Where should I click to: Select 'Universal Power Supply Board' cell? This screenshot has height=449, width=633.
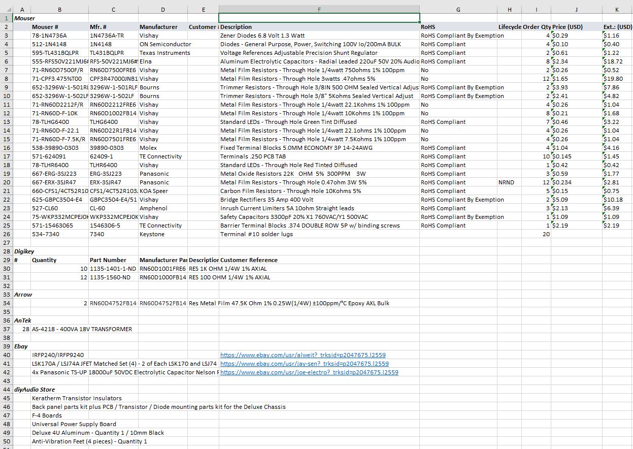(x=74, y=424)
